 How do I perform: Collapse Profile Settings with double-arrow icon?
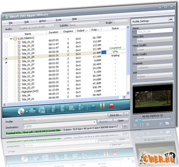(171, 19)
